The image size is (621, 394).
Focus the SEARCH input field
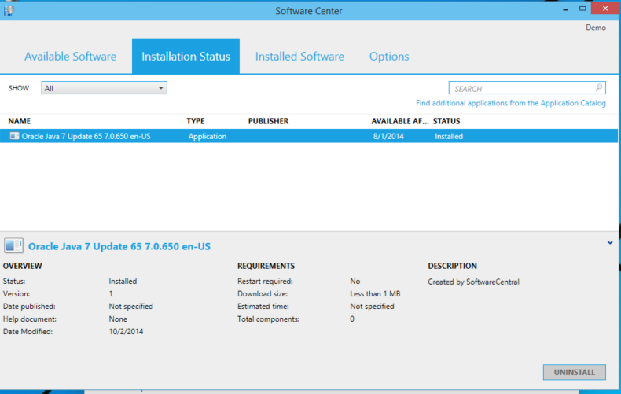(x=519, y=89)
